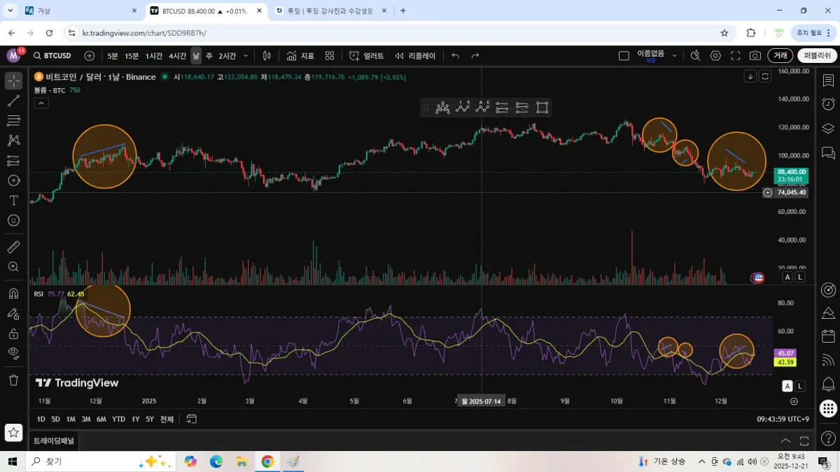The width and height of the screenshot is (840, 472).
Task: Select the rectangle pattern in floating toolbar
Action: coord(542,108)
